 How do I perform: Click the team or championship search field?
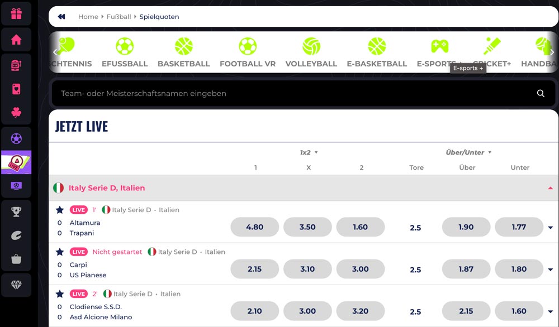(291, 94)
